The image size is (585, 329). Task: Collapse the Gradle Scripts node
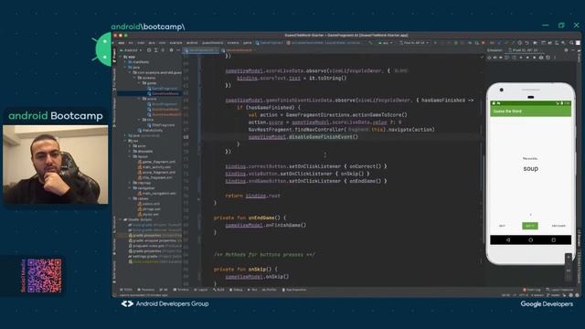click(121, 219)
